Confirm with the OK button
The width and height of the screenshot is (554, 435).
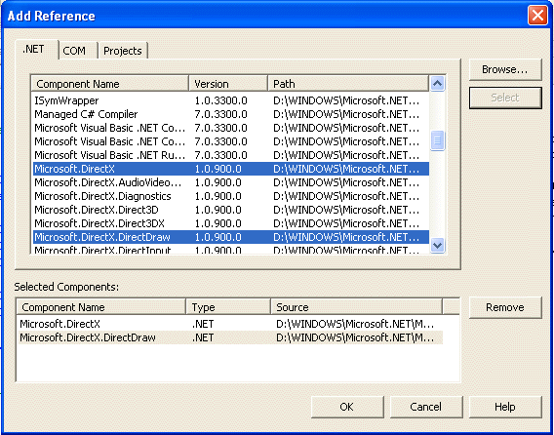(x=347, y=407)
